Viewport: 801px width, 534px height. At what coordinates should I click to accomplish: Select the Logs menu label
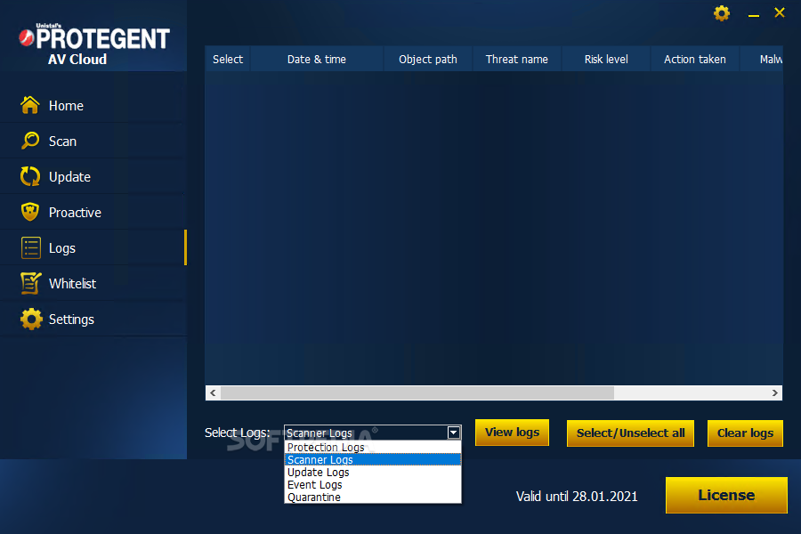tap(61, 248)
